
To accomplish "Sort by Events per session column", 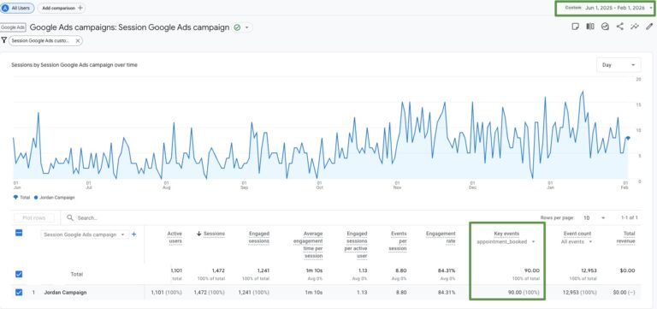I will coord(398,241).
